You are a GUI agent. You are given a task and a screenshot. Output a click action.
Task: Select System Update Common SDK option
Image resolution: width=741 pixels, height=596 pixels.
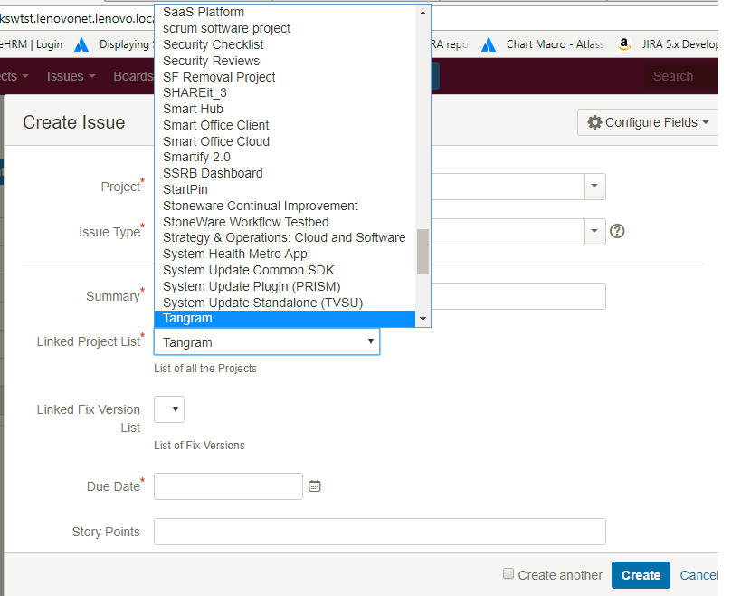coord(285,270)
